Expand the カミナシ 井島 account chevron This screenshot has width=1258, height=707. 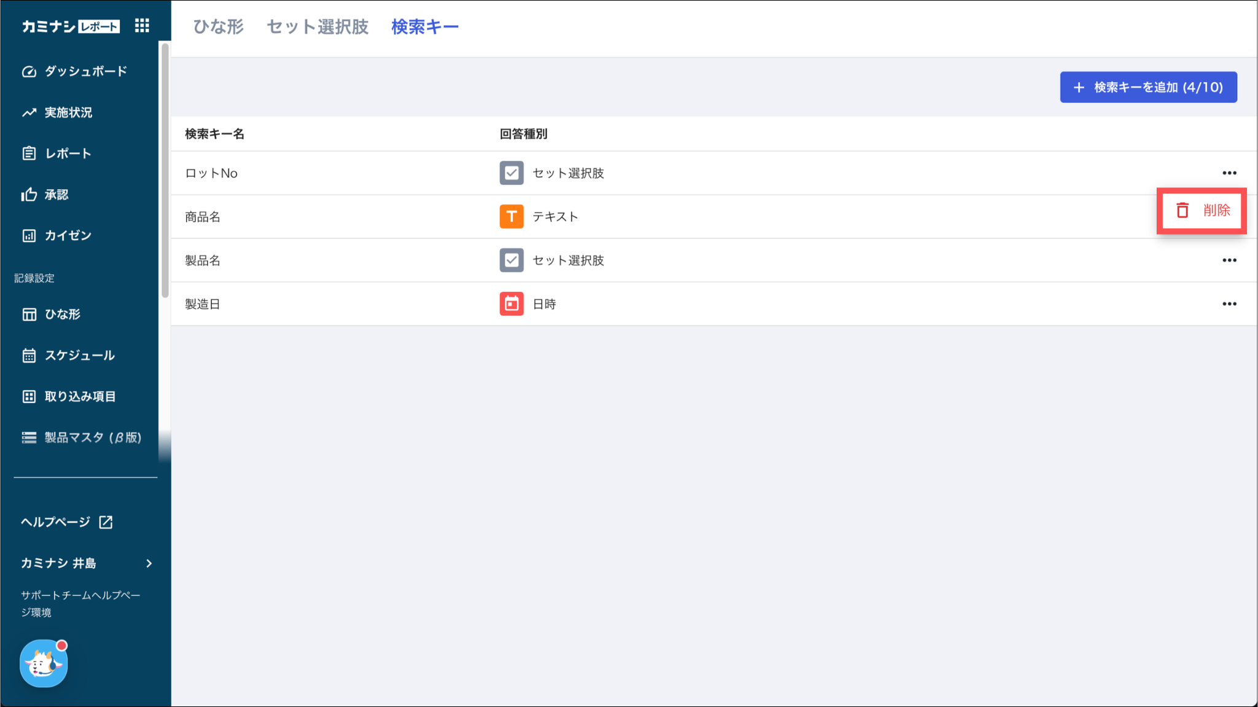tap(149, 563)
